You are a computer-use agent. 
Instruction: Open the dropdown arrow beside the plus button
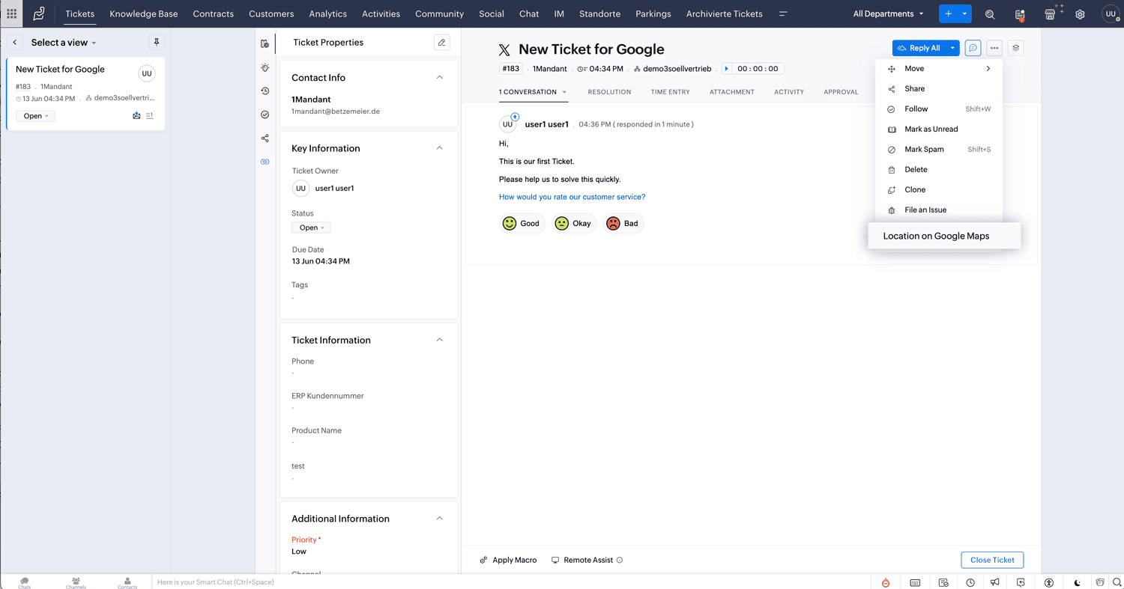click(x=964, y=13)
